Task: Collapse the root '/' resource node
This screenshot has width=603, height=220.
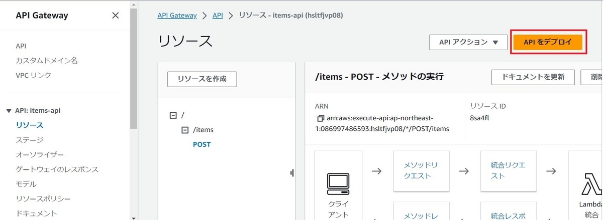Action: click(173, 115)
